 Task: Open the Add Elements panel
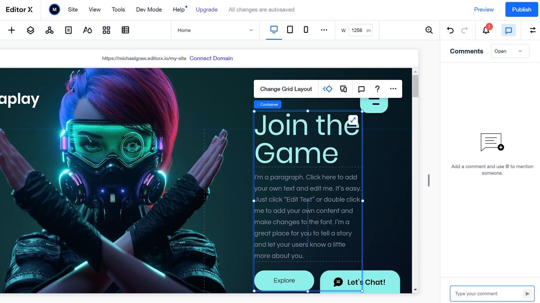11,30
